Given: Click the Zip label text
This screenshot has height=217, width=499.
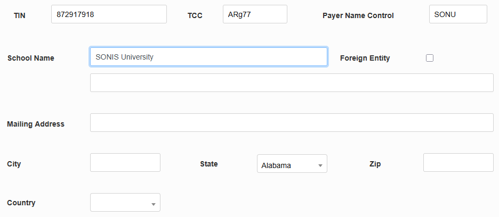Looking at the screenshot, I should pos(375,164).
